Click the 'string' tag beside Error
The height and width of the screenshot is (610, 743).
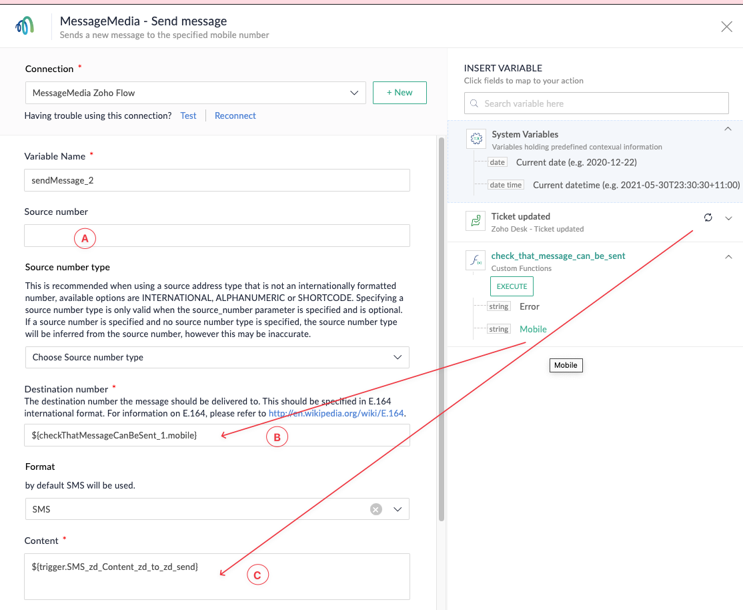[x=498, y=306]
